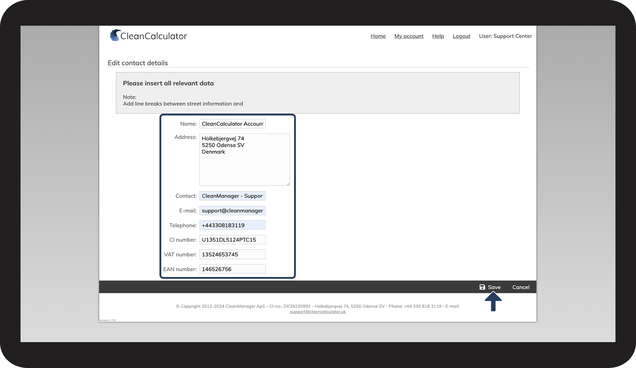
Task: Log out via Logout link
Action: [461, 36]
